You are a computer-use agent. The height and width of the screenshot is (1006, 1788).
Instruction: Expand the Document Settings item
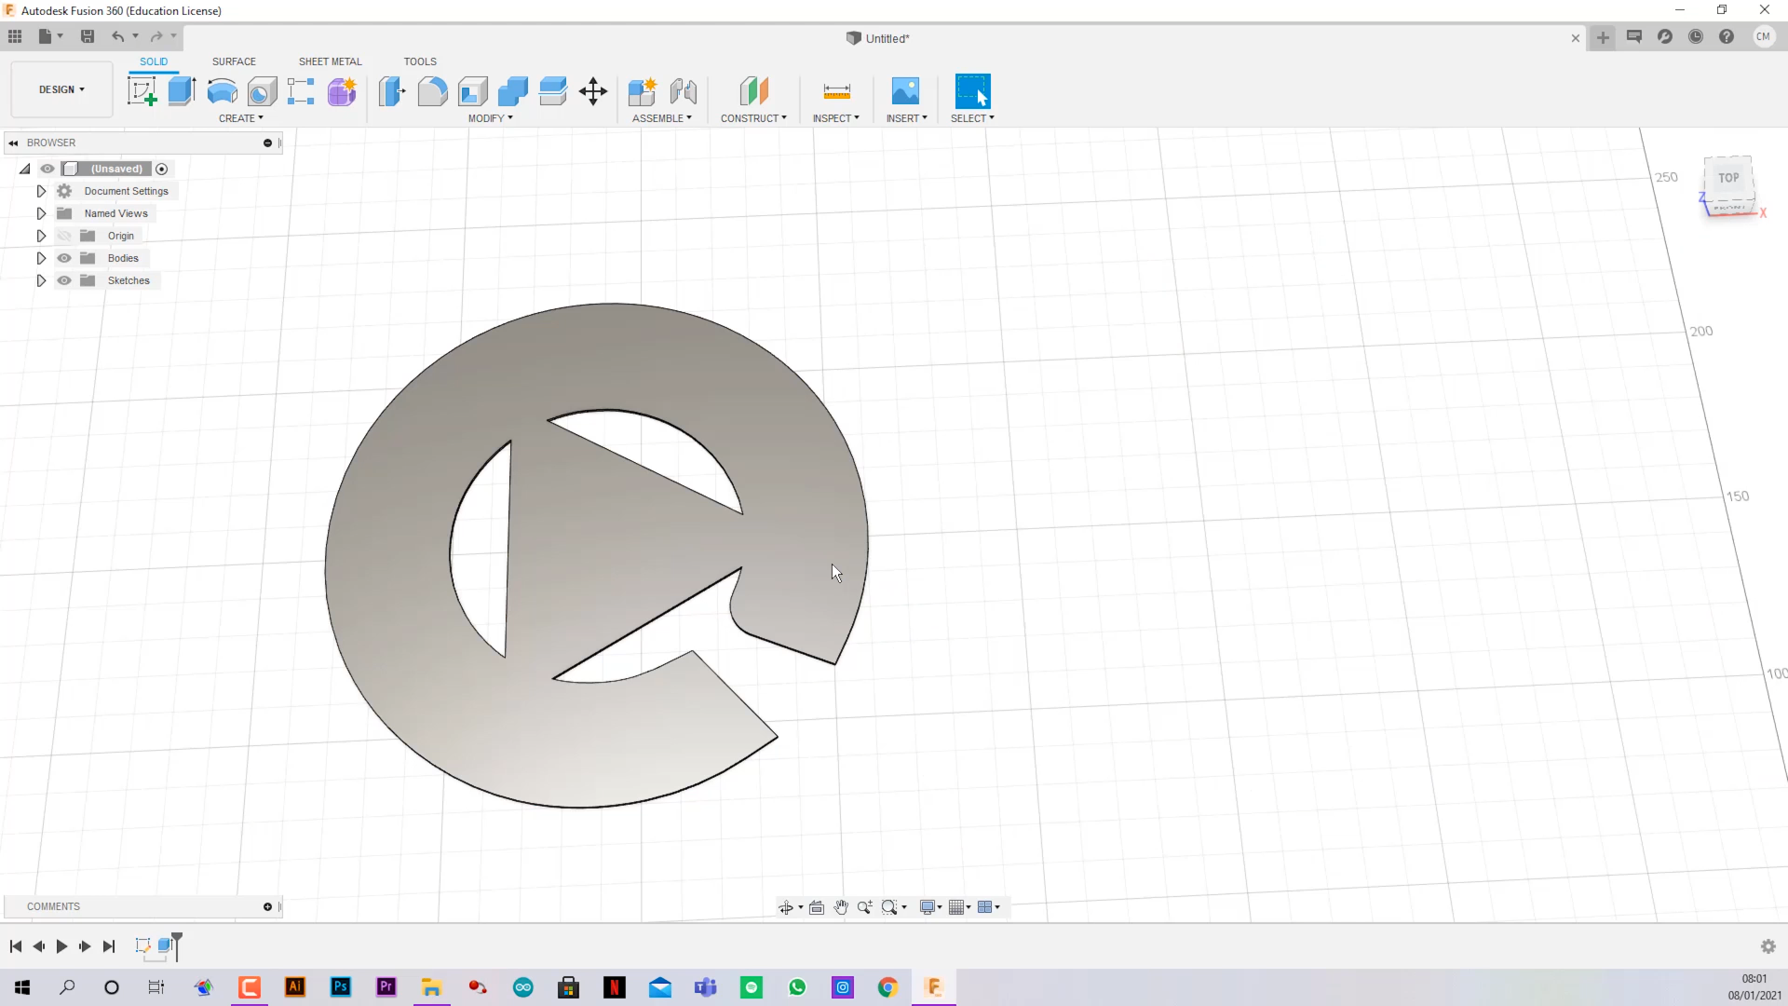point(41,190)
